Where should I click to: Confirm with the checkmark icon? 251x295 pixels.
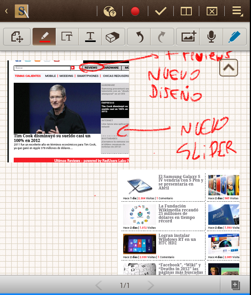pyautogui.click(x=161, y=11)
